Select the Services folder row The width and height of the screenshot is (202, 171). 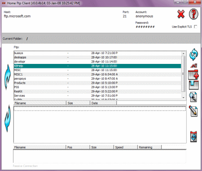click(x=97, y=96)
